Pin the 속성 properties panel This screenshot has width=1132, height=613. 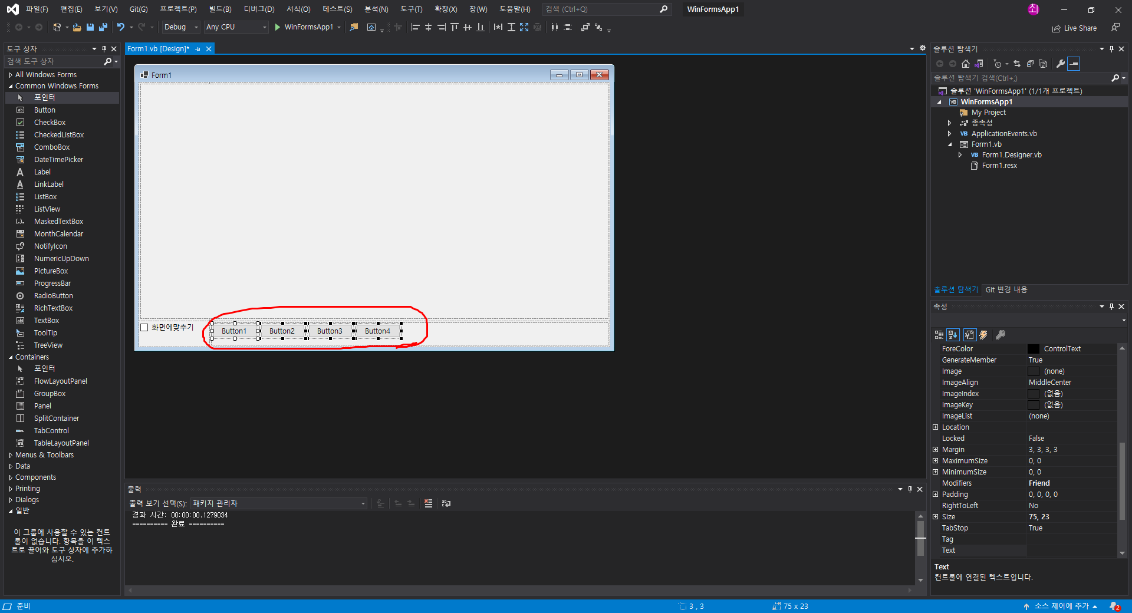click(1112, 306)
